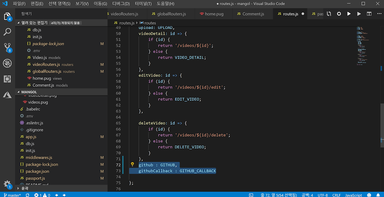The image size is (384, 197).
Task: Open package.json in MANGOL tree
Action: (x=61, y=171)
